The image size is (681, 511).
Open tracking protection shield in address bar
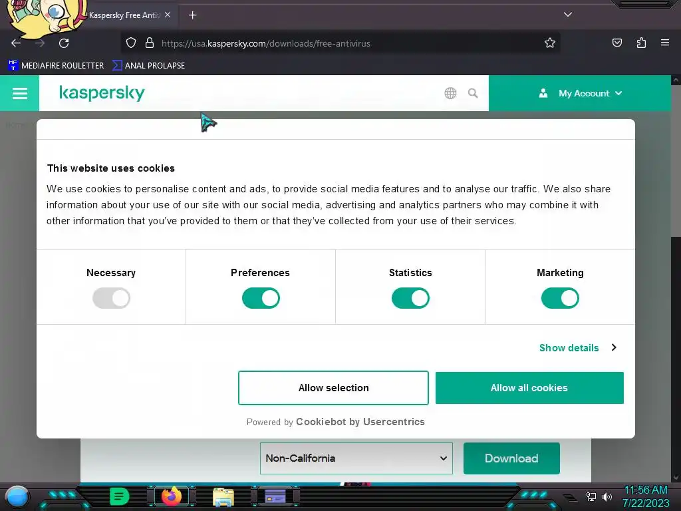tap(131, 43)
